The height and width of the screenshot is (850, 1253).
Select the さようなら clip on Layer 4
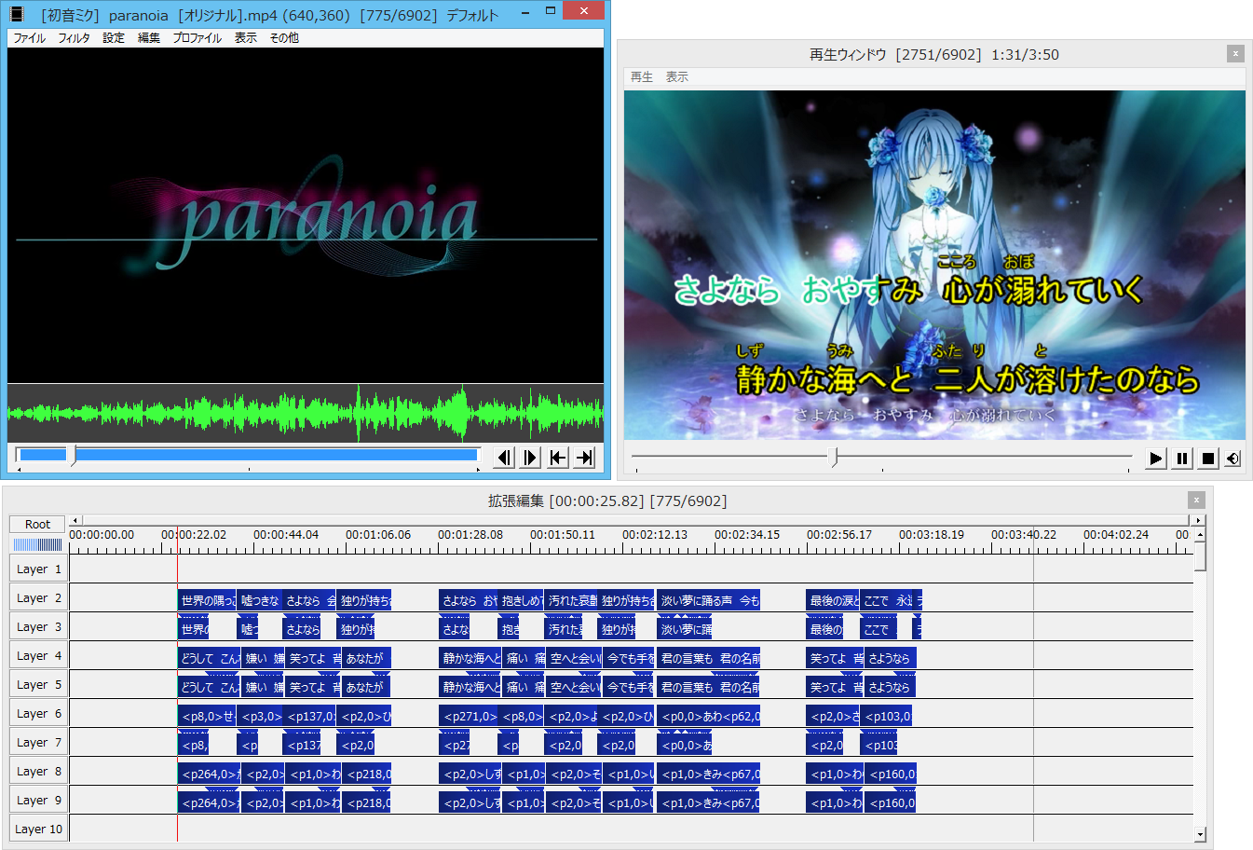pos(890,658)
